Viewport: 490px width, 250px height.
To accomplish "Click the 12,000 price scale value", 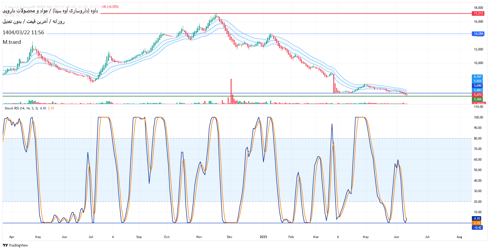I will [479, 49].
